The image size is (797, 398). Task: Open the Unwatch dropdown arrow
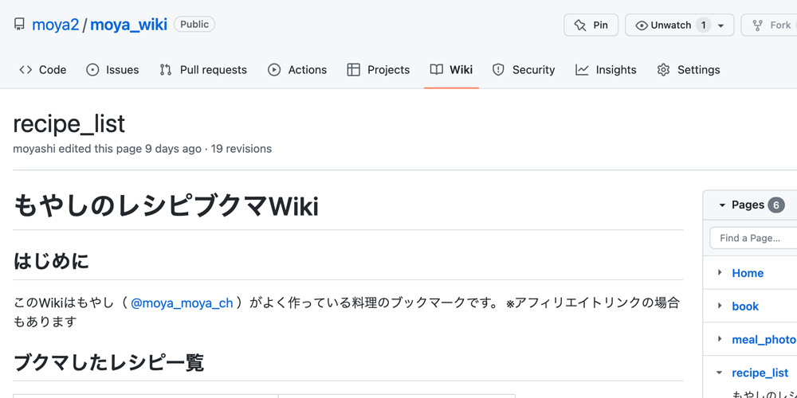(x=721, y=25)
